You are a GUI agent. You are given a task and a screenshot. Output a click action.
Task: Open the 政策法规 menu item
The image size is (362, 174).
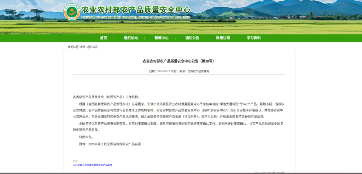(223, 38)
